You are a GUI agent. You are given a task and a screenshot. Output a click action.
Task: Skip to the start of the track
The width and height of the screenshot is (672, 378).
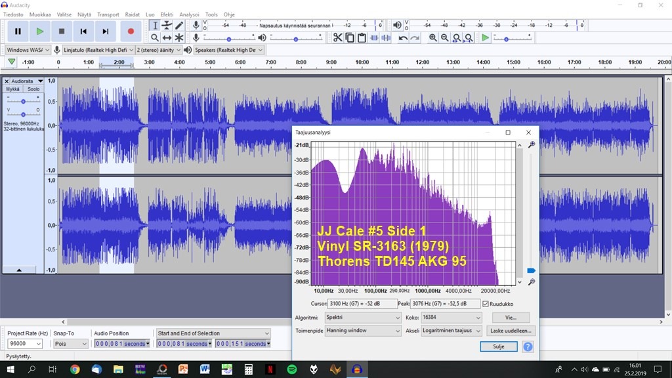click(x=83, y=31)
